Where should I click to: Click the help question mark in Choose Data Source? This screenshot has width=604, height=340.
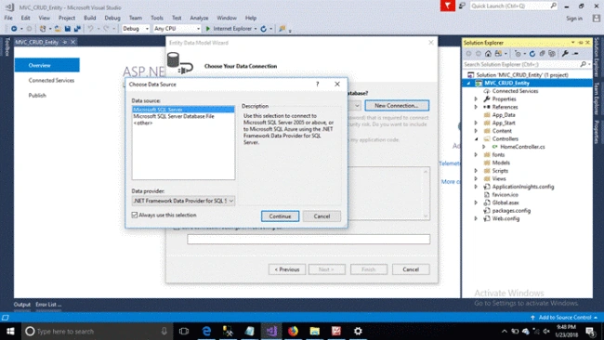pos(318,84)
